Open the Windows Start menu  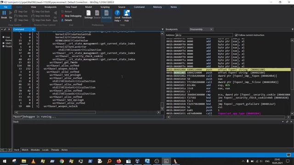pyautogui.click(x=5, y=161)
